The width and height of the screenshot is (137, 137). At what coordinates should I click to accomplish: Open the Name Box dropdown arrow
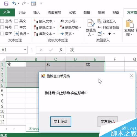[25, 50]
